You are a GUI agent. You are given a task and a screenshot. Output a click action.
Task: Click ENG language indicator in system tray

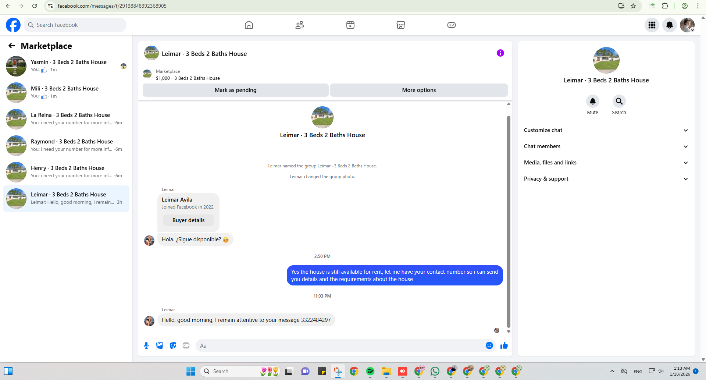tap(638, 372)
